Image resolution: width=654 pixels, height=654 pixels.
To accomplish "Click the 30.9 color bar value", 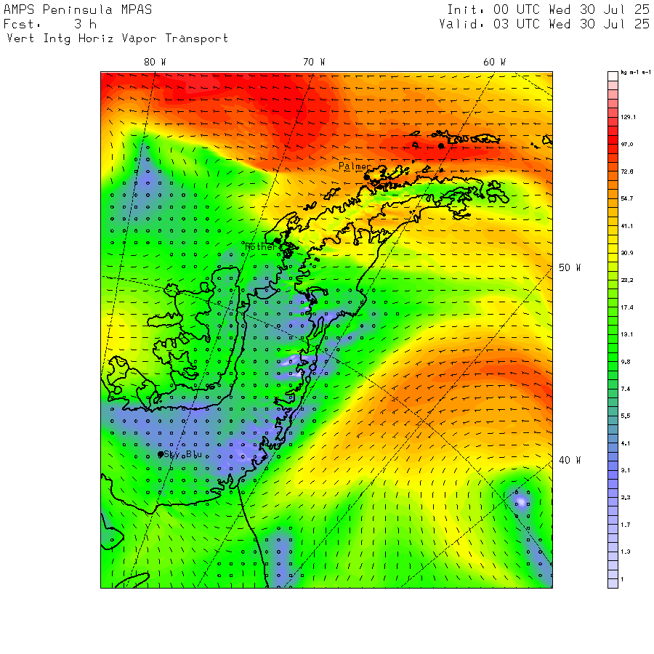I will coord(627,253).
